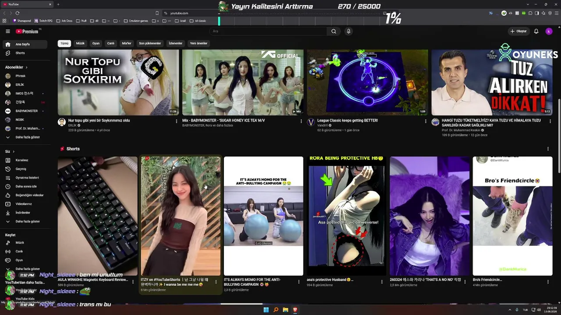The image size is (561, 315).
Task: Click the YouTube Premium logo
Action: click(28, 31)
